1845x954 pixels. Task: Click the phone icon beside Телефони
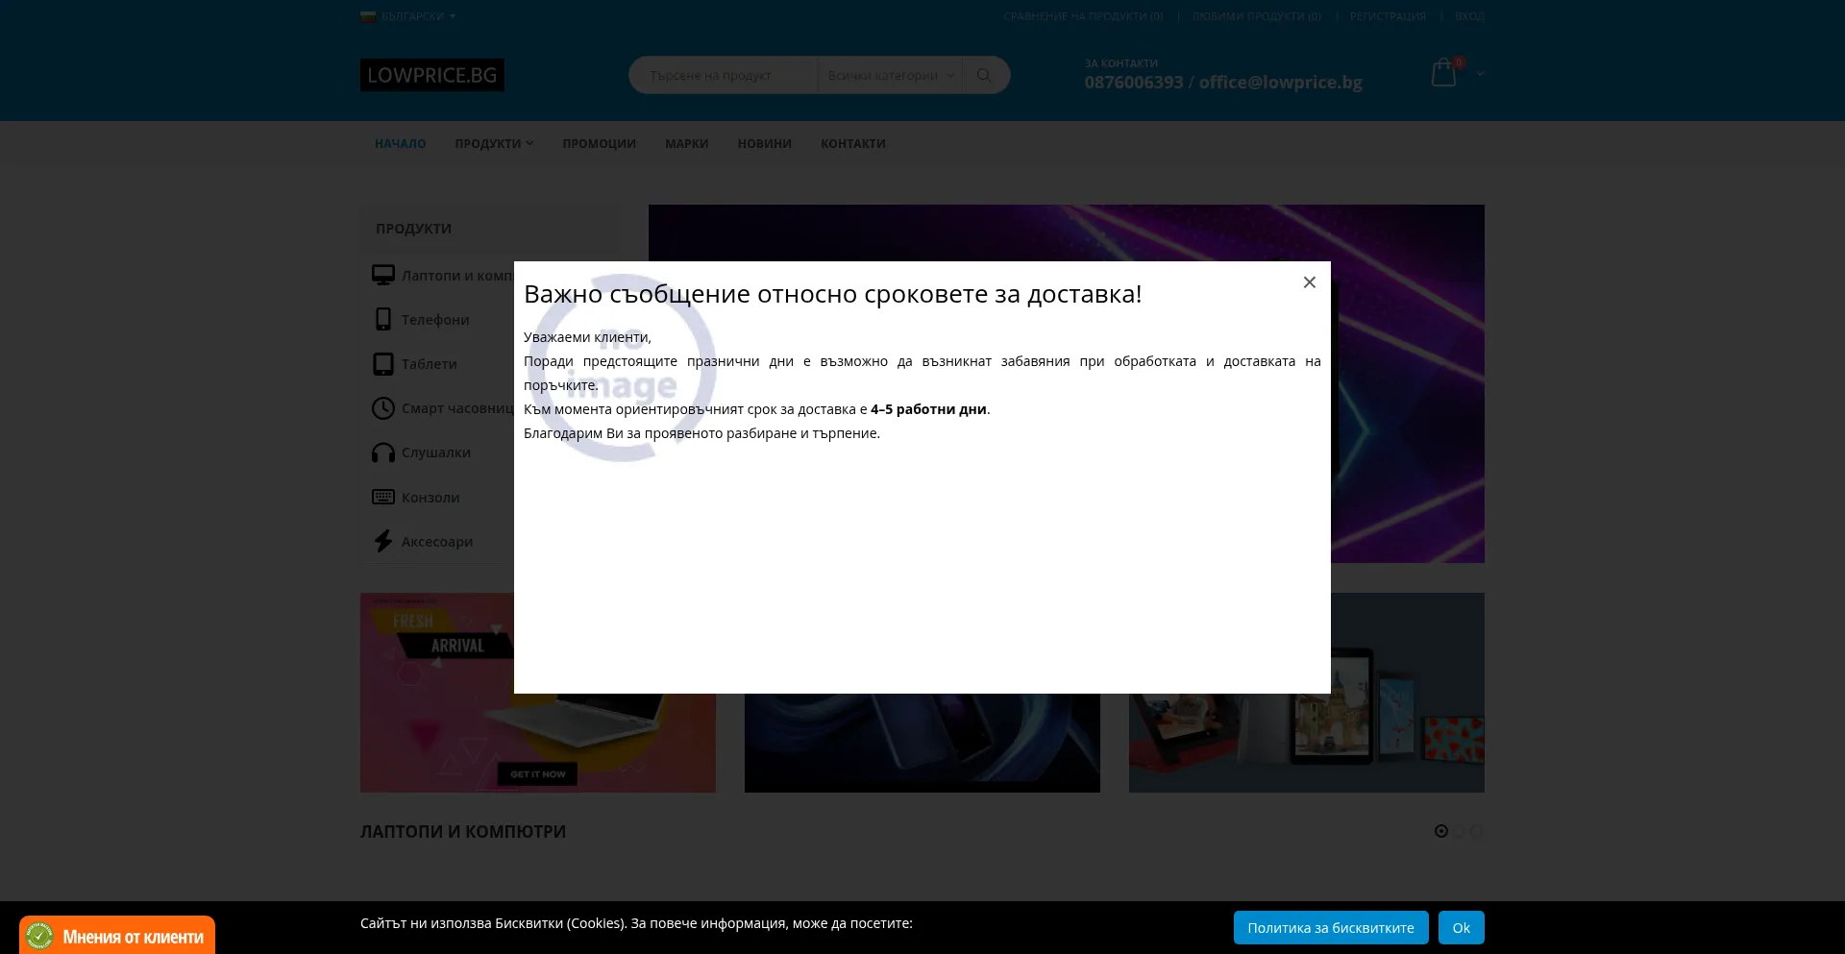tap(383, 320)
